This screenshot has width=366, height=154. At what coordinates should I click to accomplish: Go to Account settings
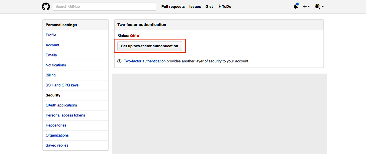click(x=75, y=45)
